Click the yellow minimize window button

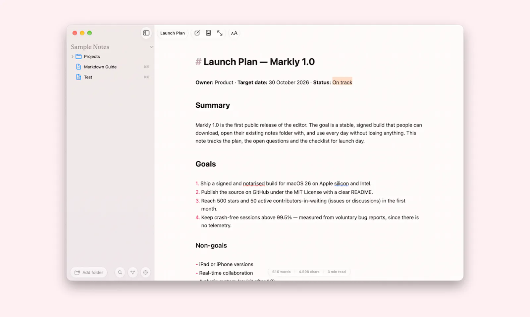(x=82, y=33)
